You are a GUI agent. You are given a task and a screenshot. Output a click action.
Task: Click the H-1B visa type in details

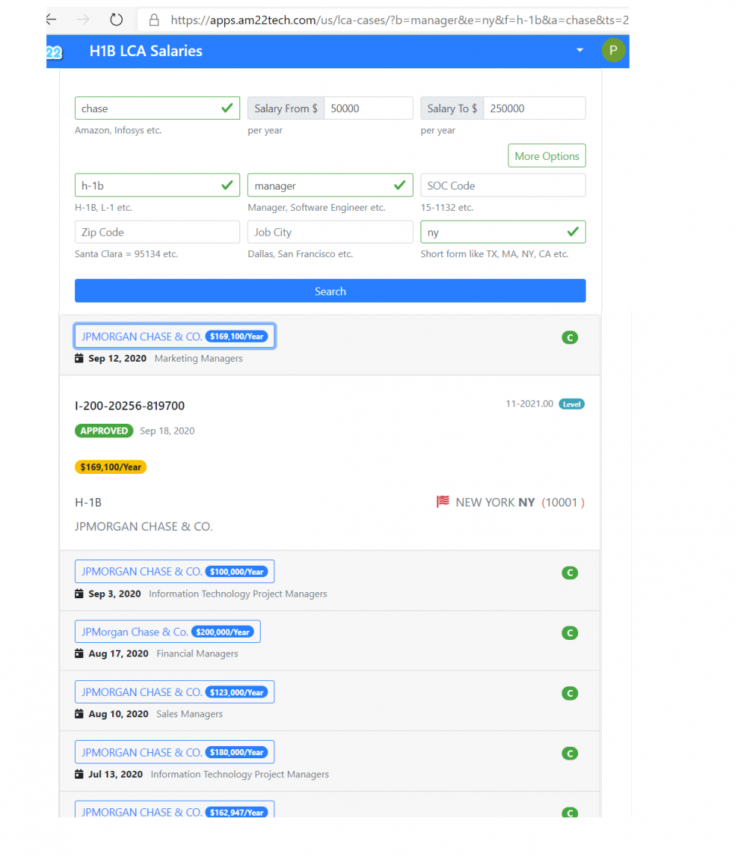[x=89, y=502]
